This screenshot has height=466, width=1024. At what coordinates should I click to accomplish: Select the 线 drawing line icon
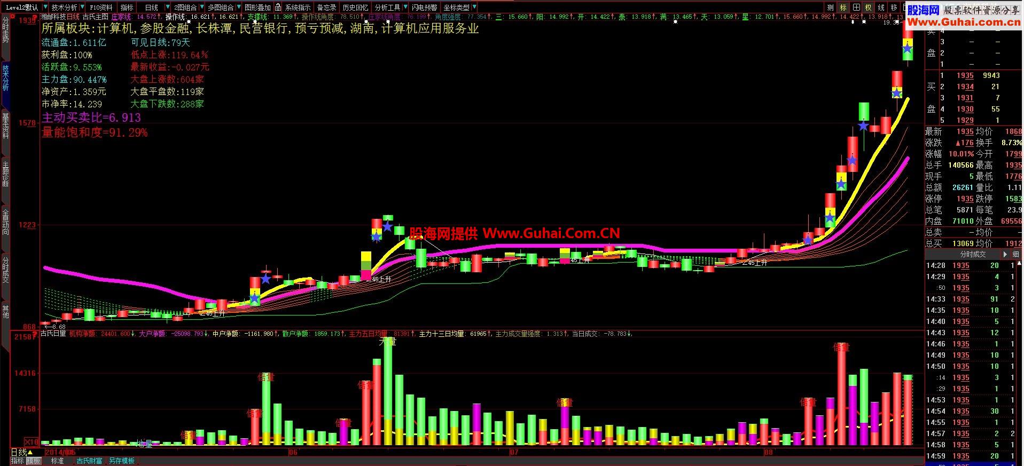pyautogui.click(x=881, y=7)
